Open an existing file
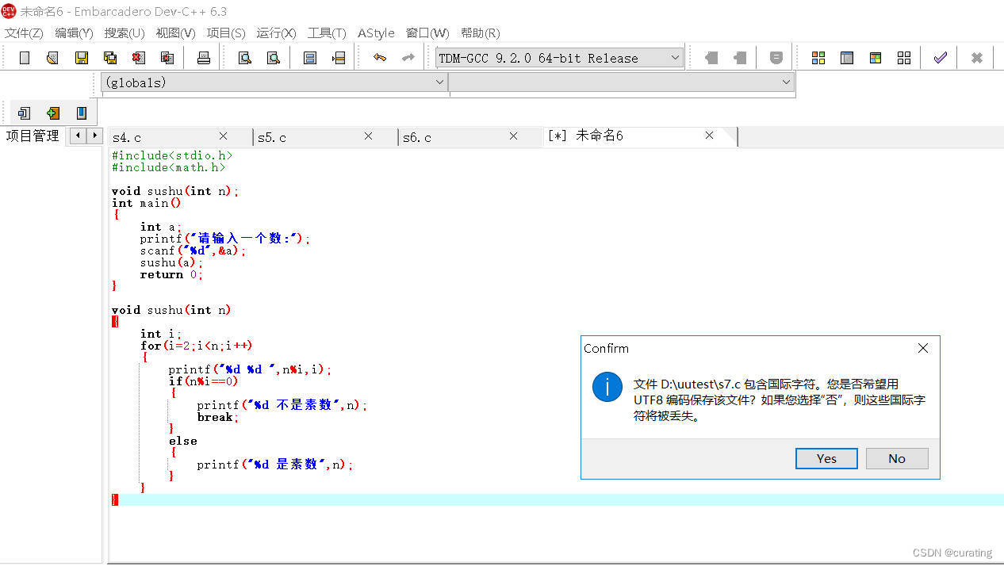Viewport: 1004px width, 566px height. point(52,58)
